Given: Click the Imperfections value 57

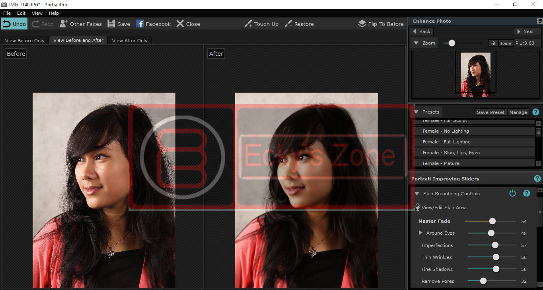Looking at the screenshot, I should click(x=524, y=245).
